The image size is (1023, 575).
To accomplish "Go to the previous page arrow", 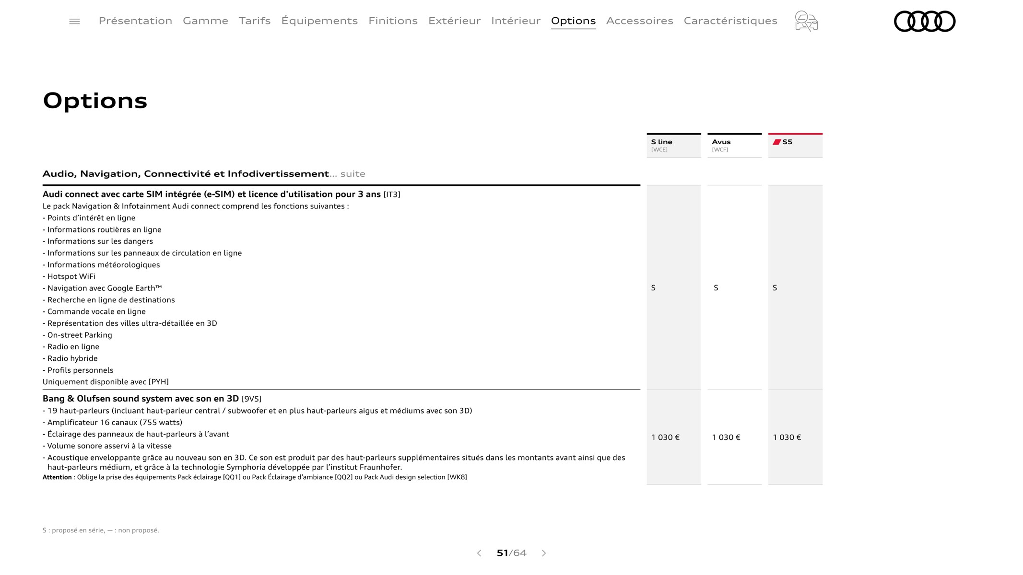I will [x=479, y=553].
